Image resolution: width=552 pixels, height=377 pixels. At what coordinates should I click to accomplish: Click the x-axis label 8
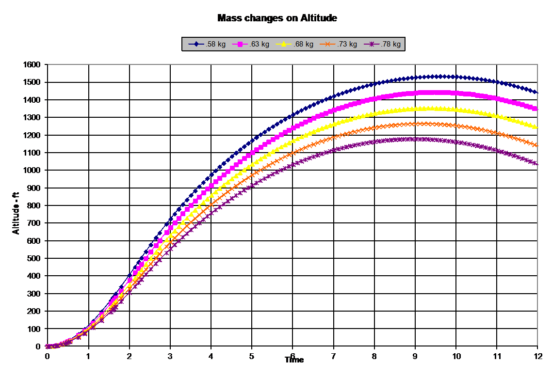tap(374, 356)
